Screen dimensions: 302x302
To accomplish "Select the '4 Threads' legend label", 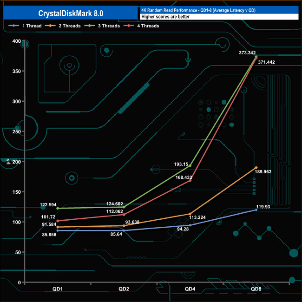I will click(148, 26).
